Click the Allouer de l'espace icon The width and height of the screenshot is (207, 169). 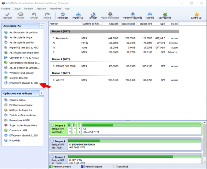(110, 14)
